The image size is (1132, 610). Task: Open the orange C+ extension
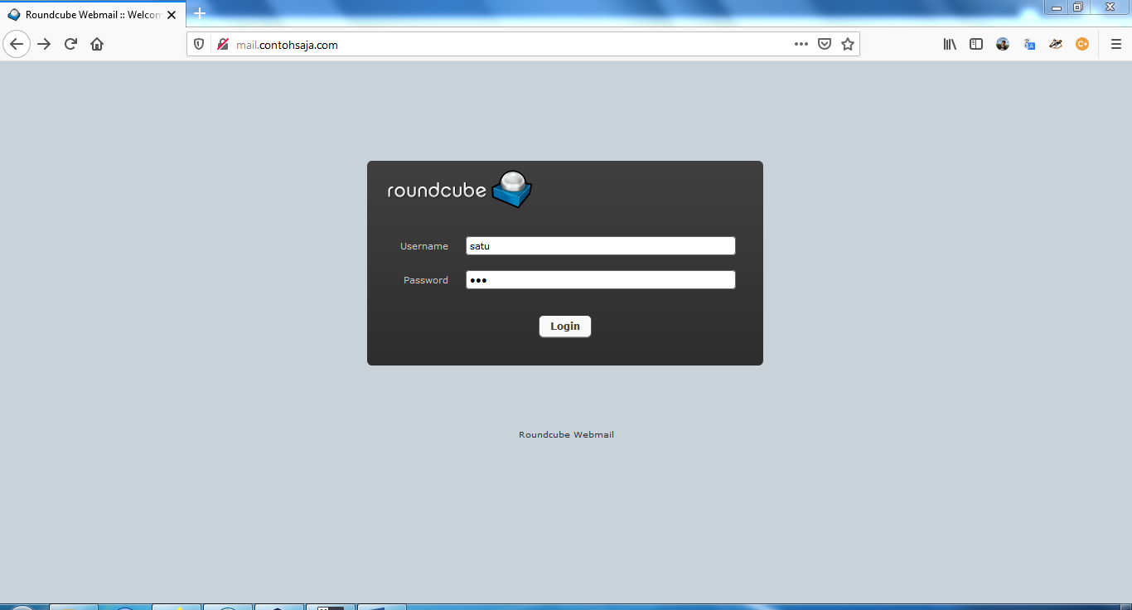click(1082, 44)
